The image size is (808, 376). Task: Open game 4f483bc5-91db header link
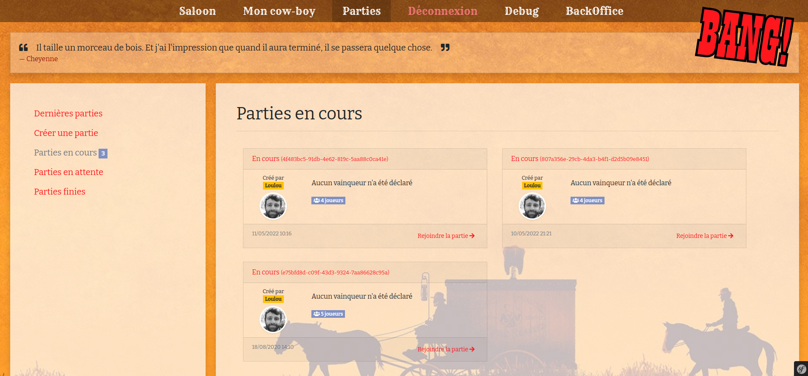tap(320, 159)
